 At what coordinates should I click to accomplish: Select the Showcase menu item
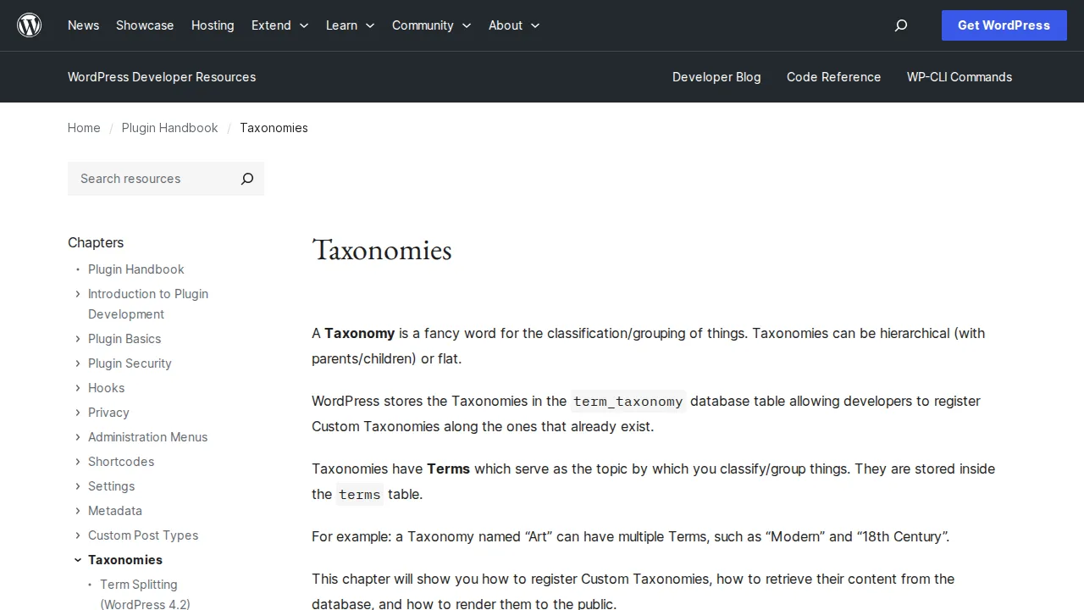(x=144, y=25)
